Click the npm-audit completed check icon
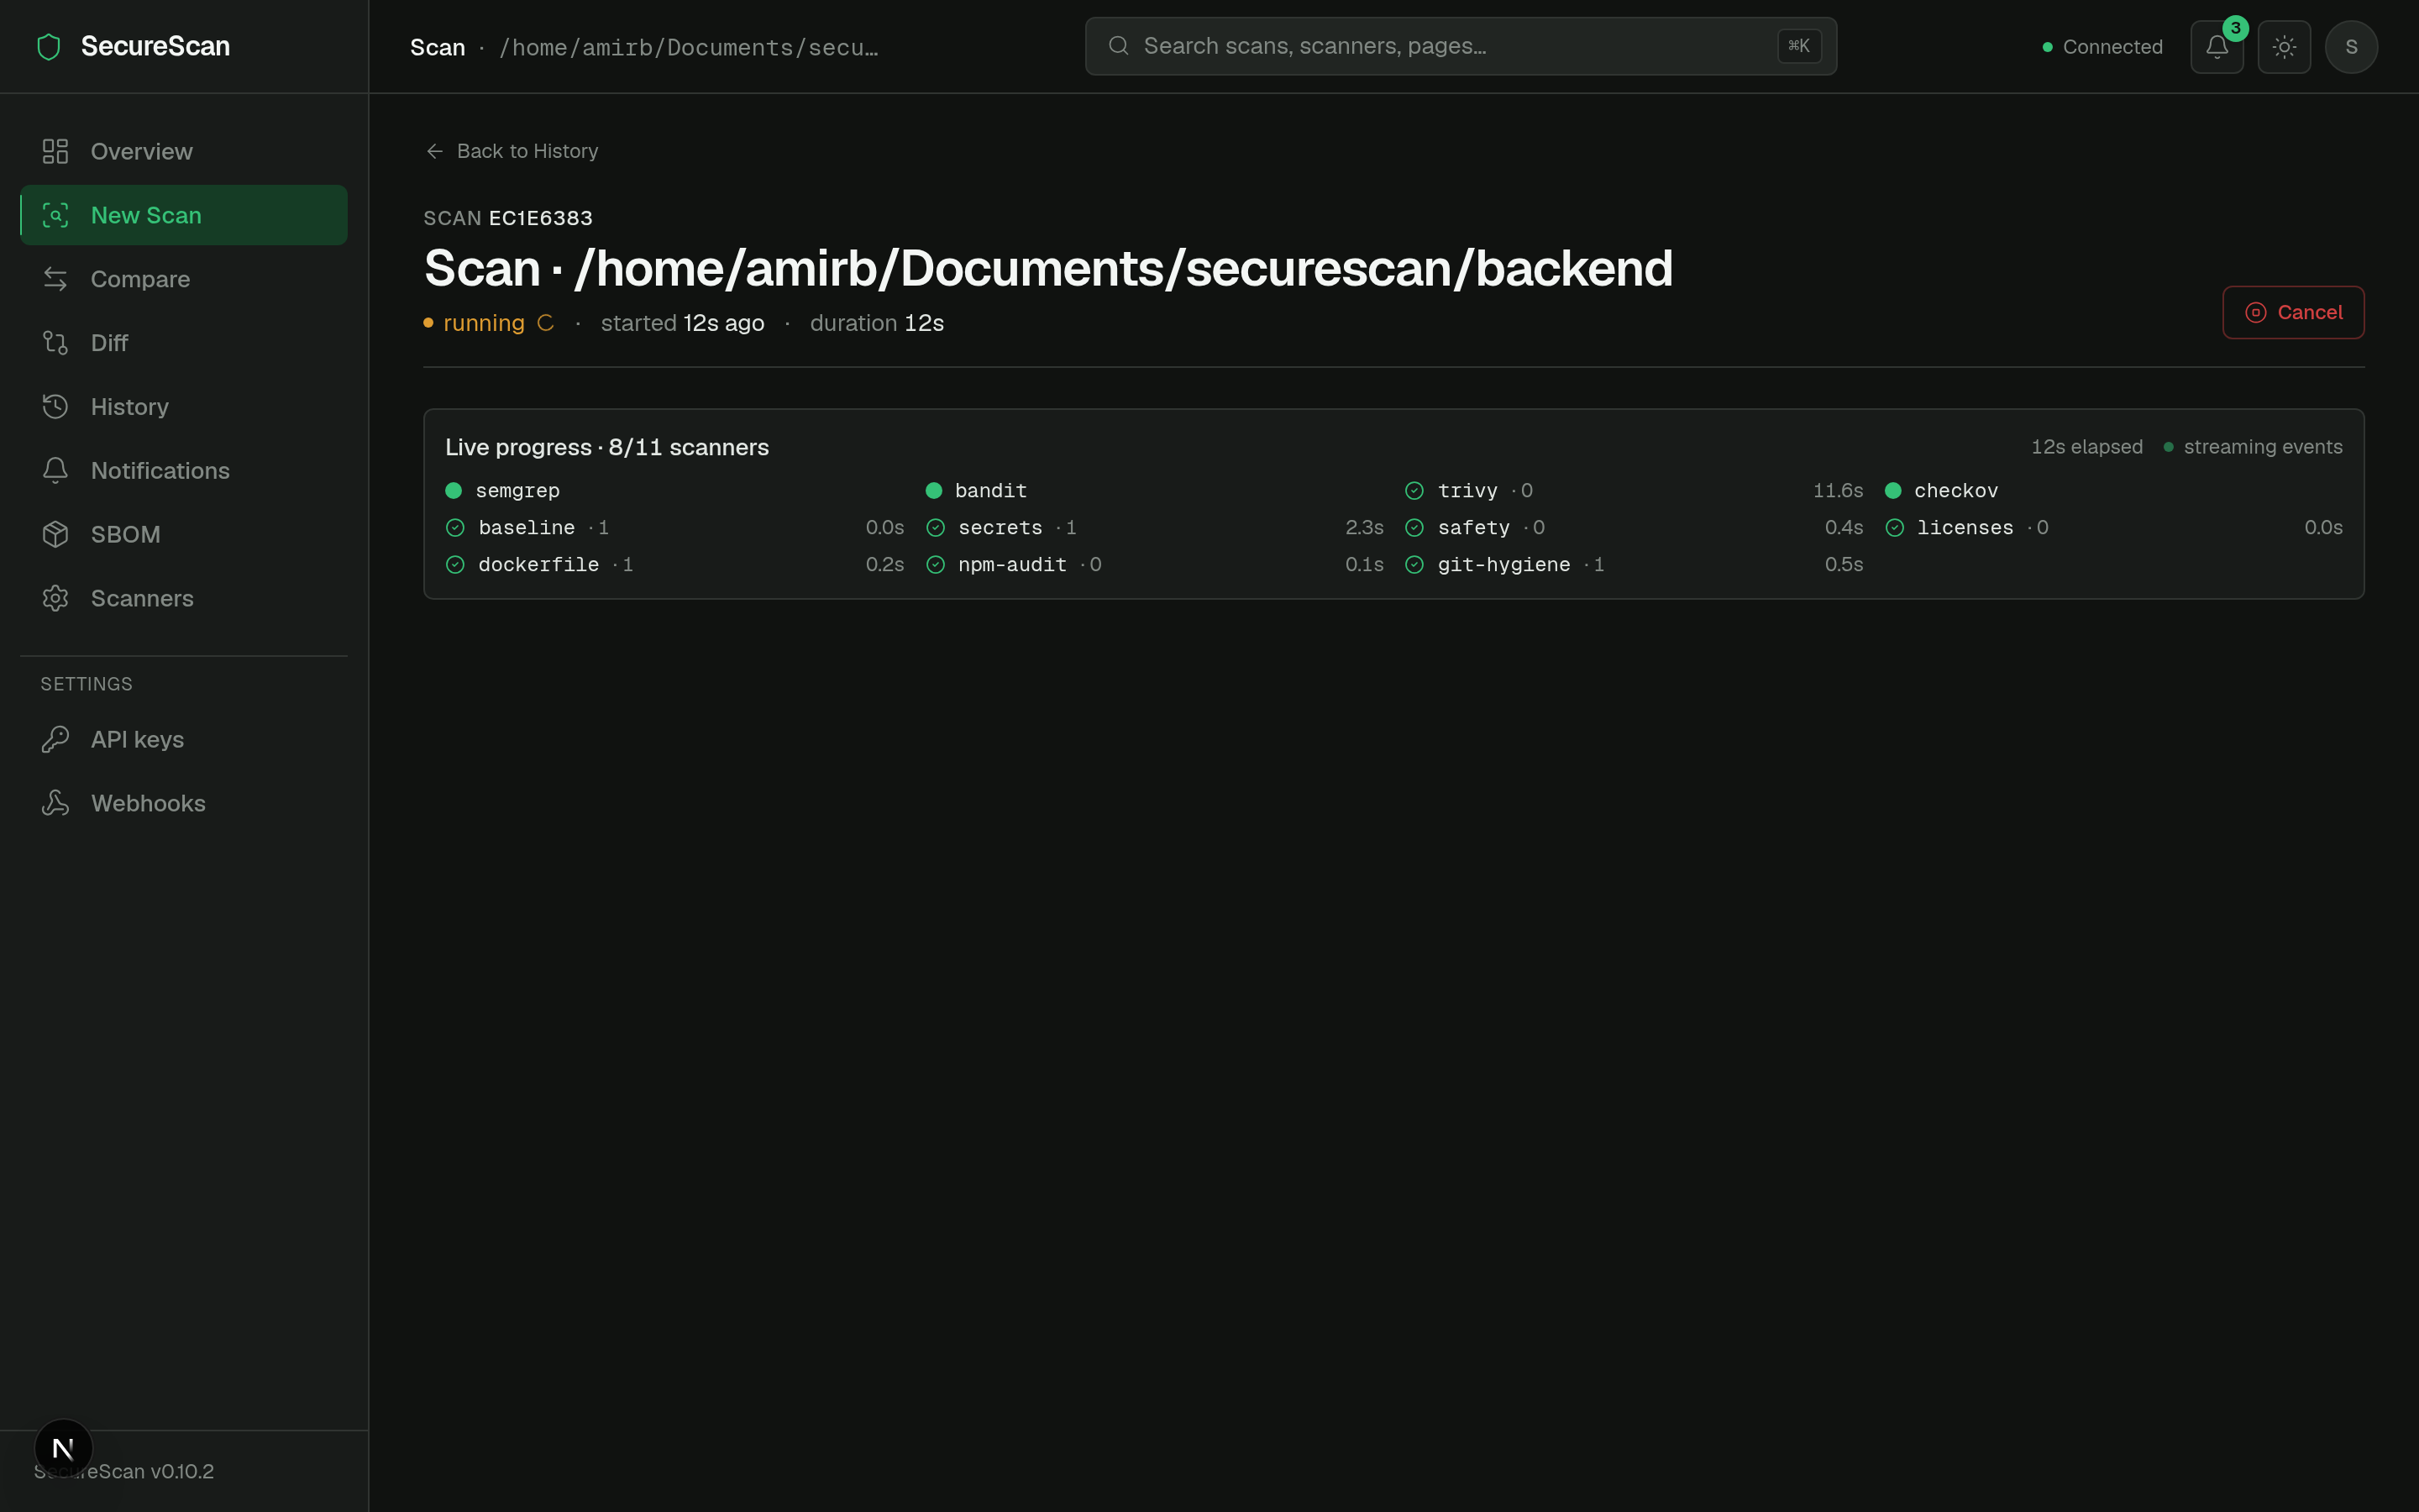This screenshot has height=1512, width=2419. pyautogui.click(x=935, y=565)
